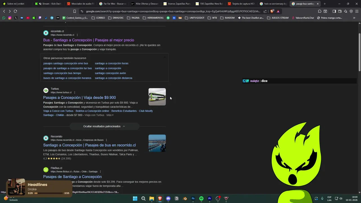This screenshot has width=361, height=203.
Task: Expand the PAGINA bookmarks folder
Action: pos(133,18)
